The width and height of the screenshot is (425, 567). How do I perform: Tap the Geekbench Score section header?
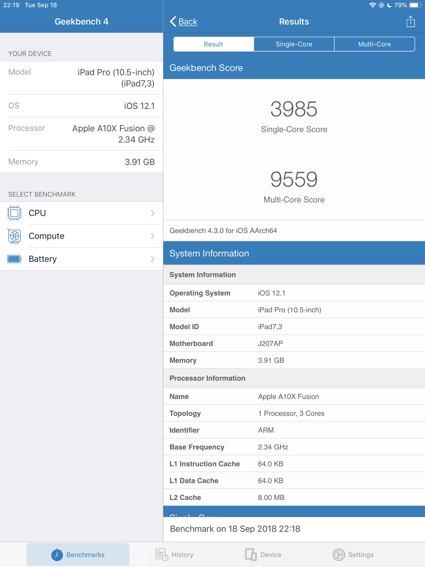[x=294, y=68]
